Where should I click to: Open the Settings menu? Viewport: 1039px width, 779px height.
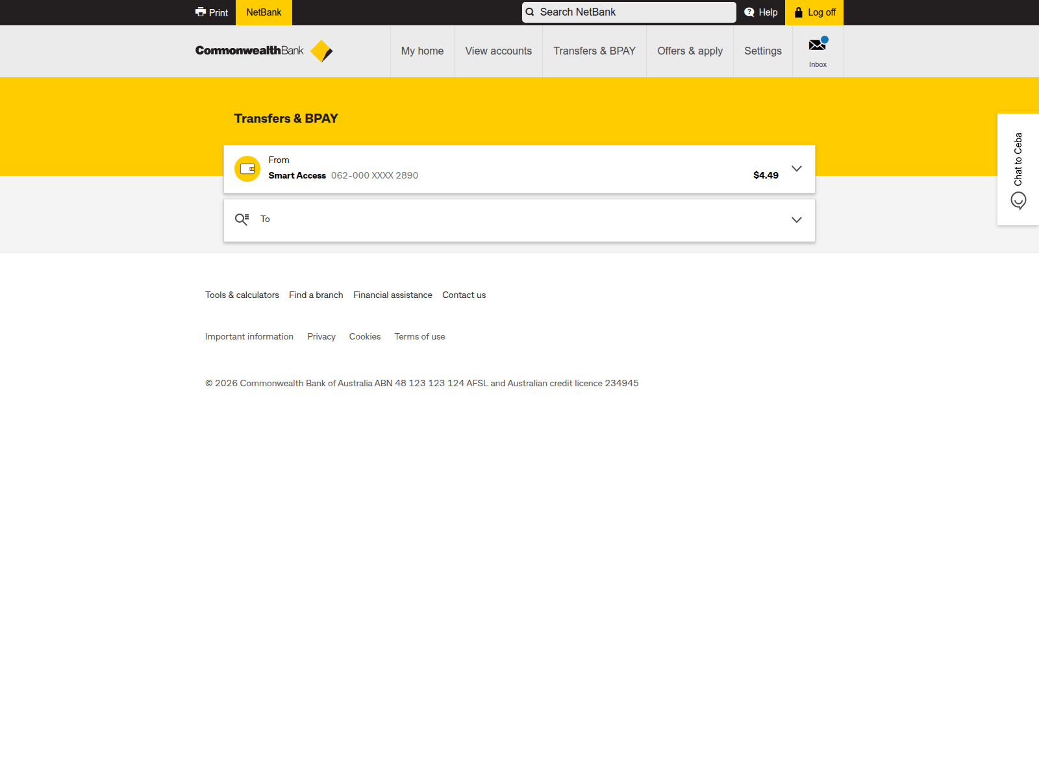[x=762, y=51]
